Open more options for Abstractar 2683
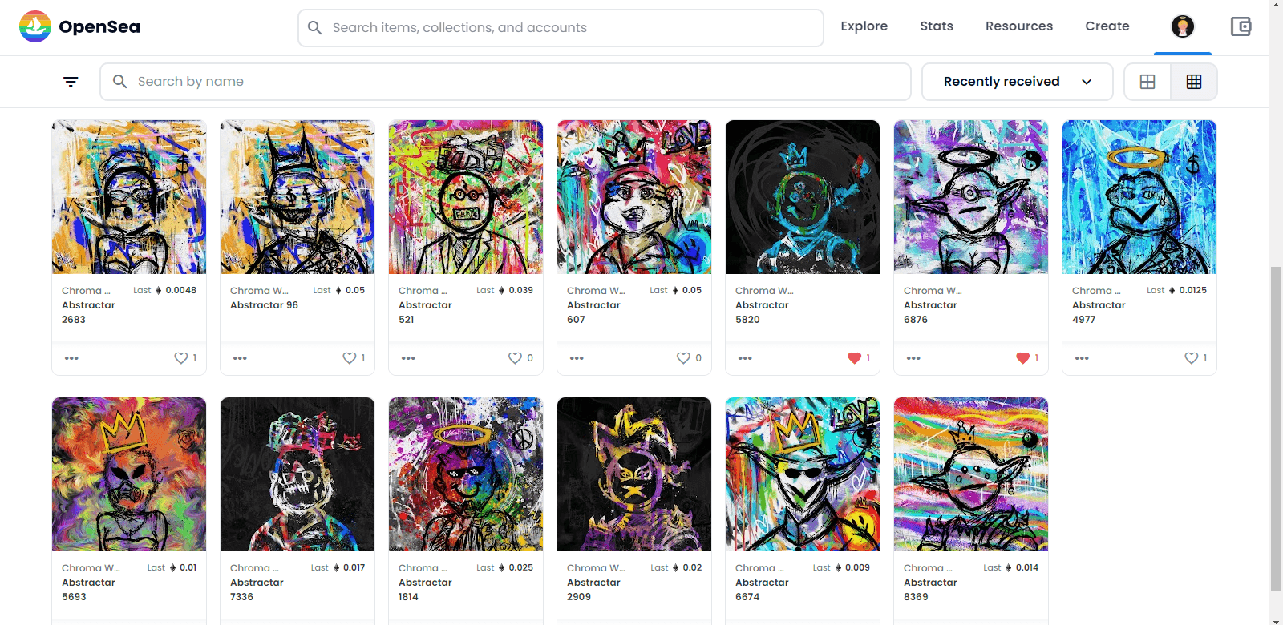Screen dimensions: 1283x625 (x=71, y=358)
